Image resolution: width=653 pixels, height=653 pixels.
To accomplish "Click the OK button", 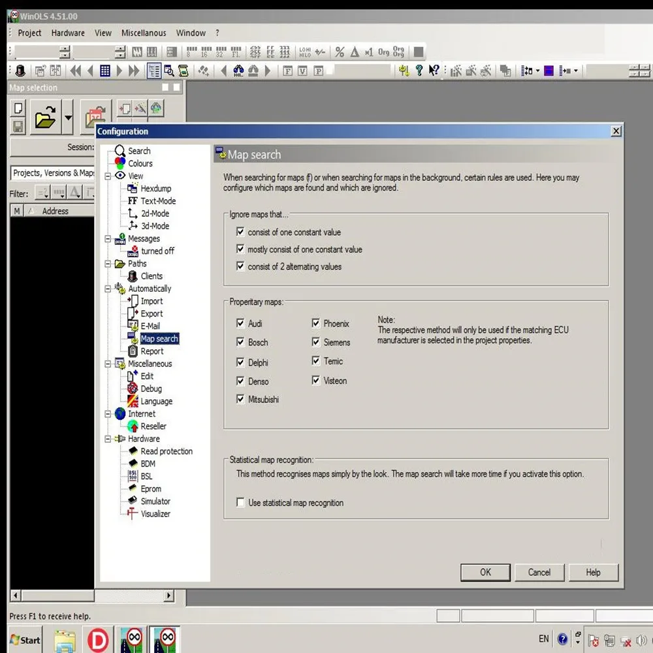I will pyautogui.click(x=485, y=572).
